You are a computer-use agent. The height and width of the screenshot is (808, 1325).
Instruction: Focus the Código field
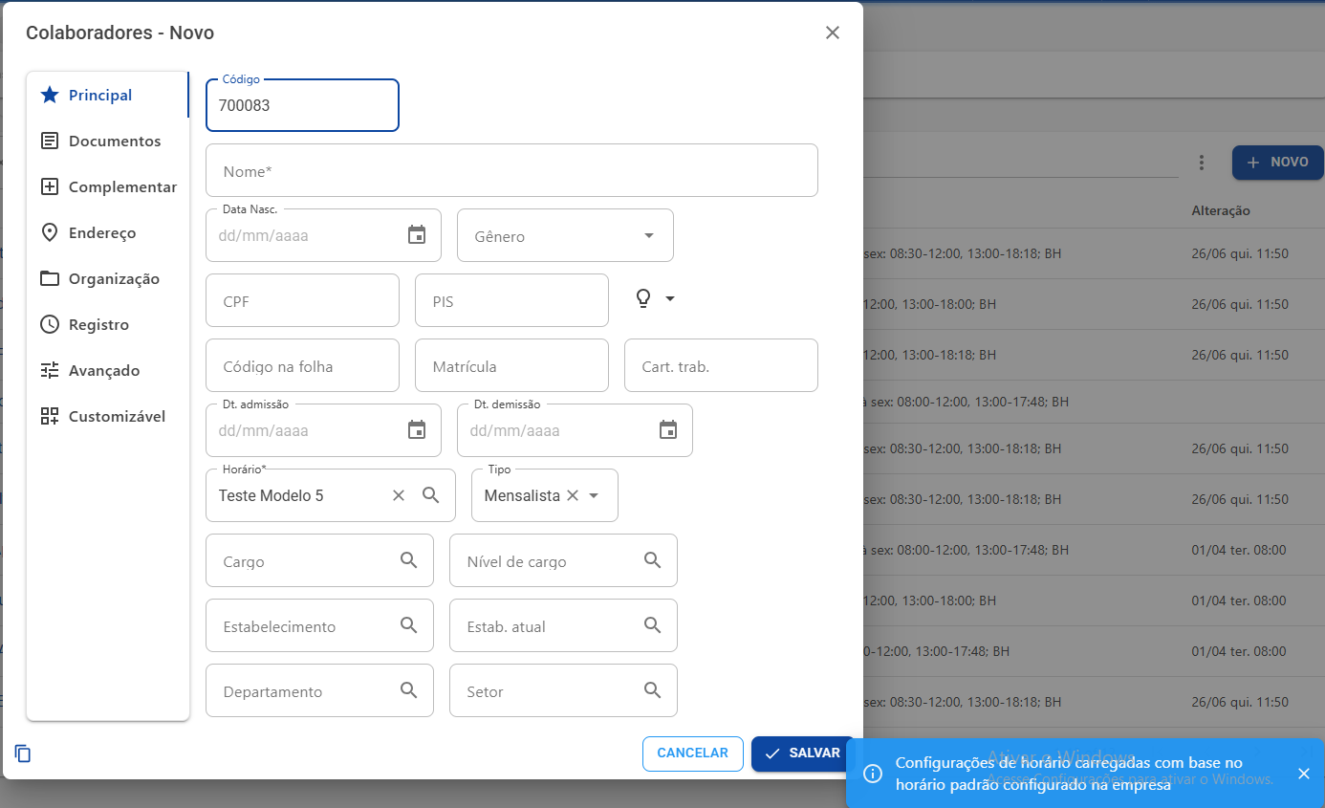(x=302, y=105)
